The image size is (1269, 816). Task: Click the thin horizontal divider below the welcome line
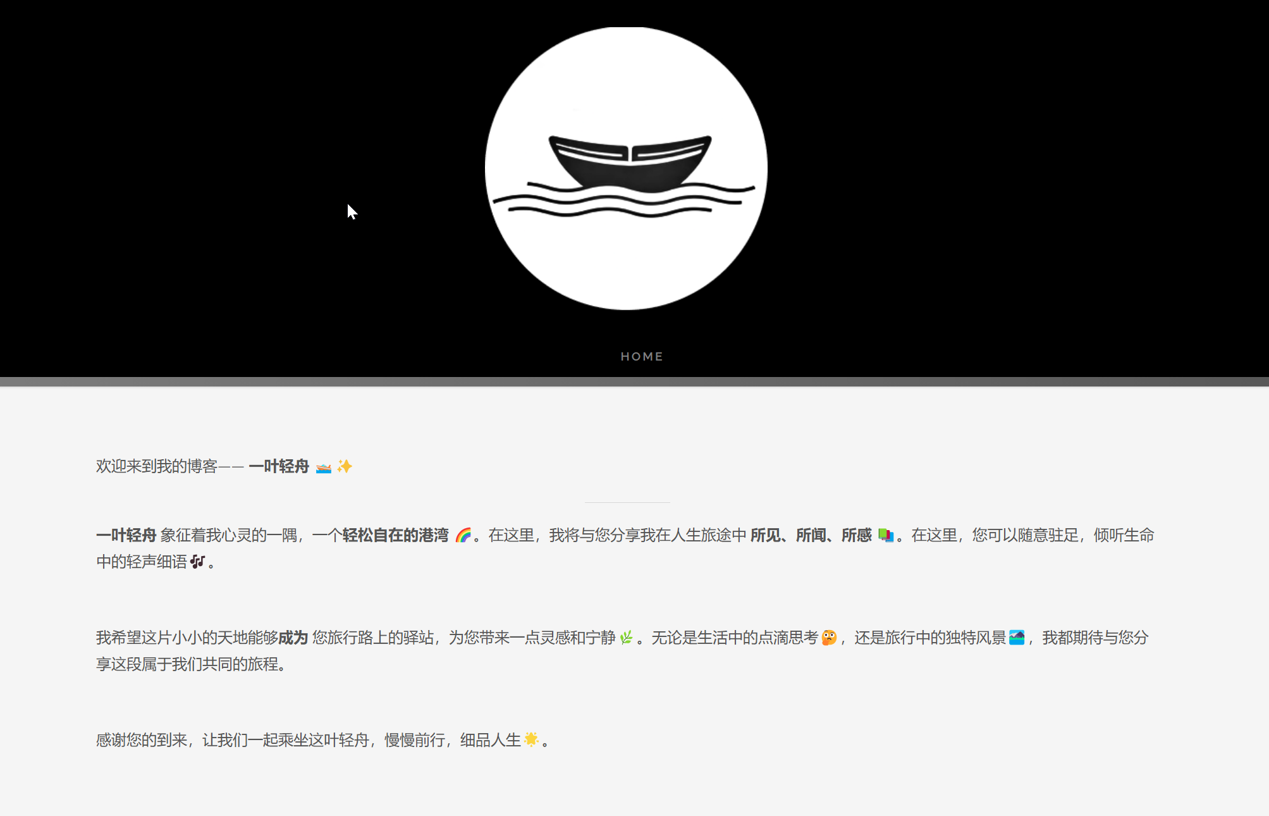627,502
